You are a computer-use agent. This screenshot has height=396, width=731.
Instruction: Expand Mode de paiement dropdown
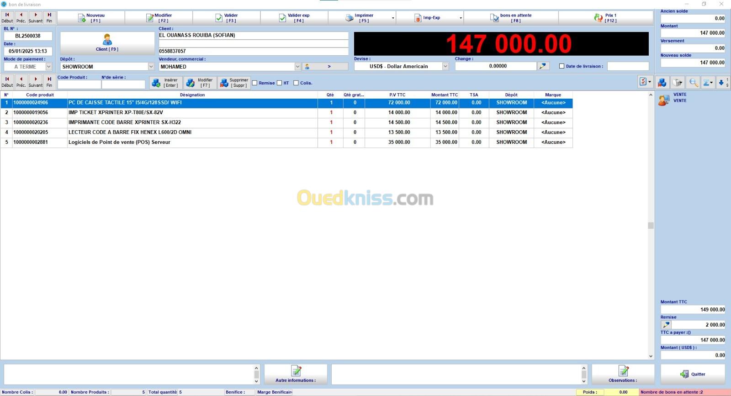point(48,67)
